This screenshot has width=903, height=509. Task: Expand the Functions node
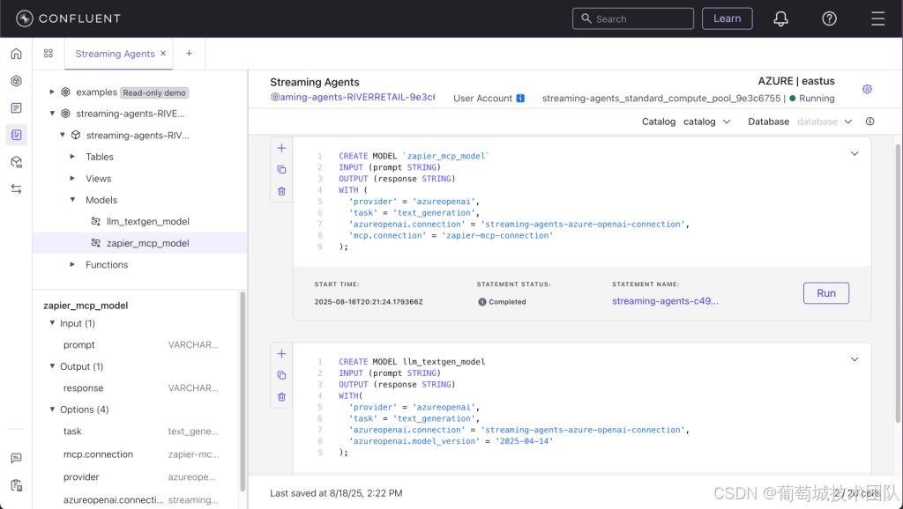coord(72,264)
